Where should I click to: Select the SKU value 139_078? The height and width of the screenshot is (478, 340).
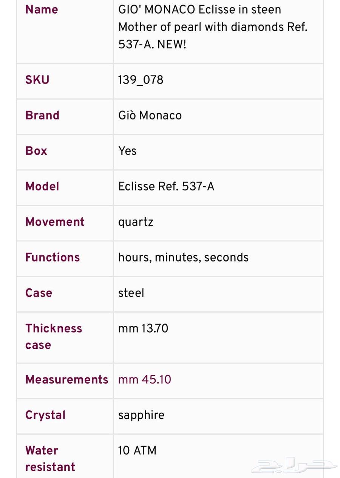pos(141,80)
